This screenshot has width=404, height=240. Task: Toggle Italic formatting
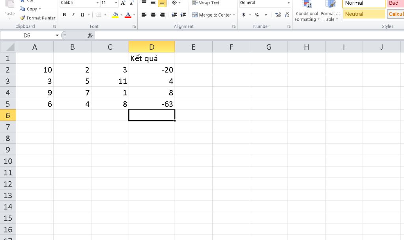(x=73, y=15)
